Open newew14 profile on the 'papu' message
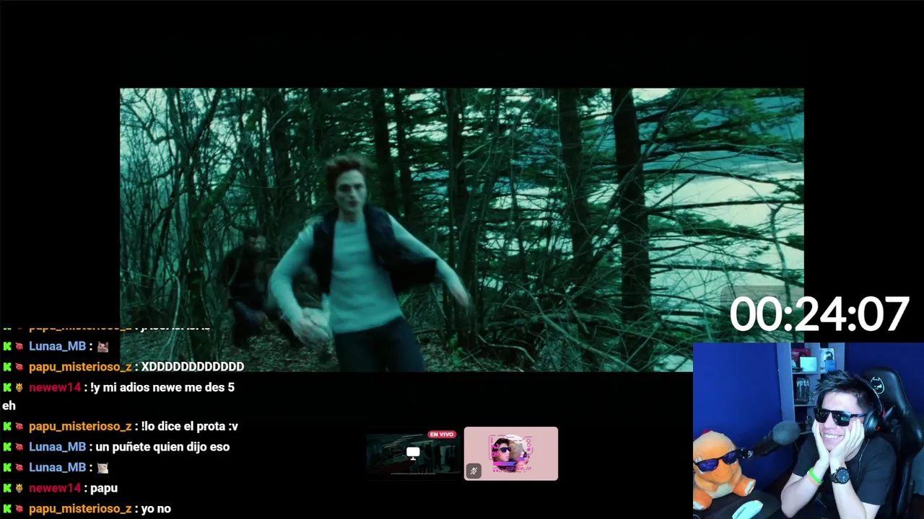 coord(55,488)
